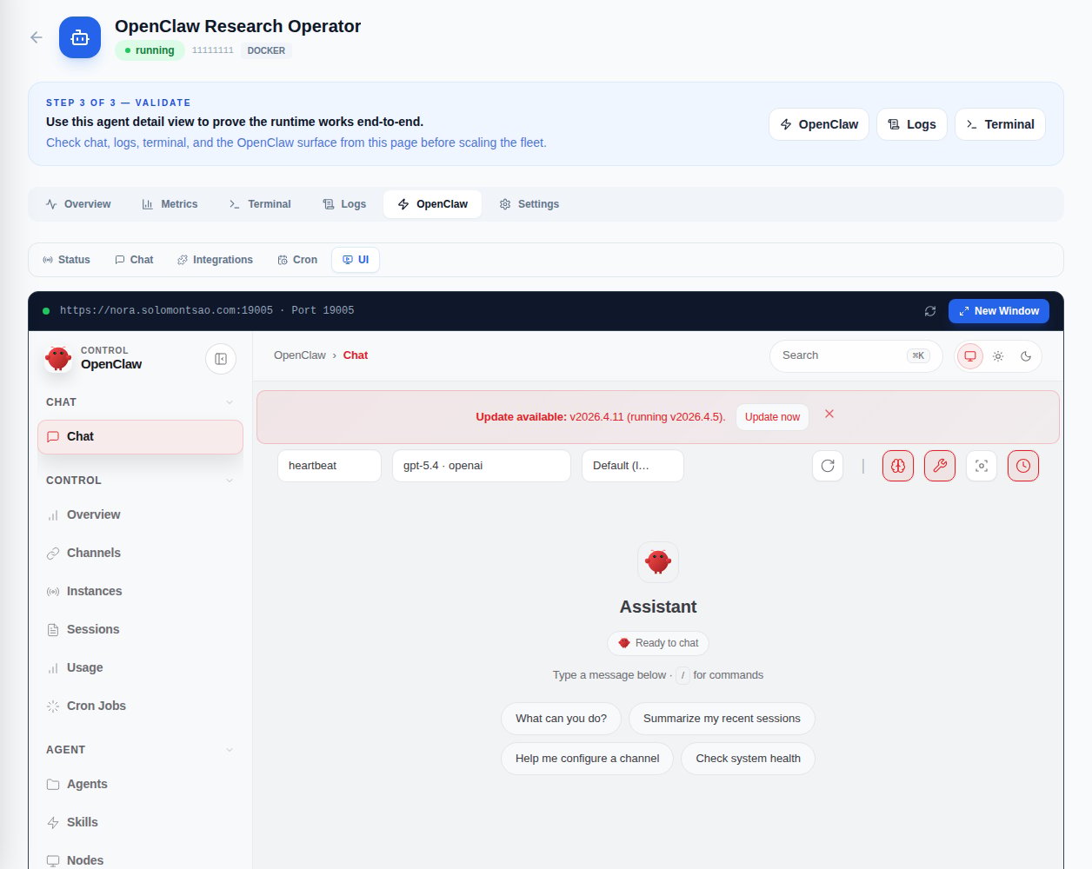Dismiss the update available banner
This screenshot has height=869, width=1092.
coord(829,414)
